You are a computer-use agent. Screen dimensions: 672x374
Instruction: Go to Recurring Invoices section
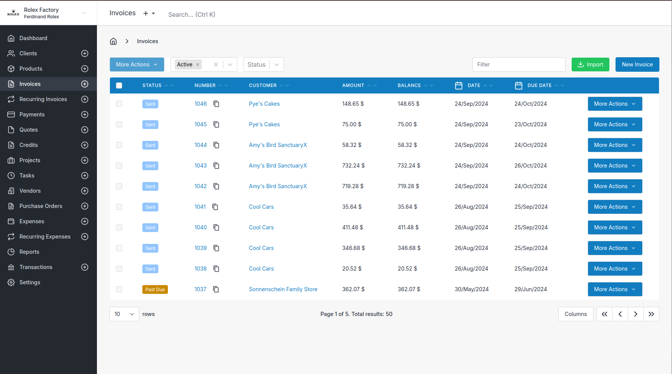click(x=43, y=99)
